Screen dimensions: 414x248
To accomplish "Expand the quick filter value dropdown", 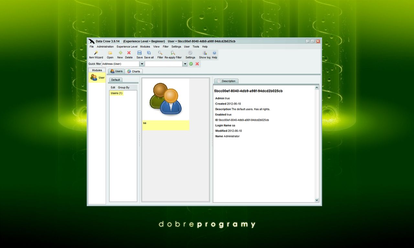I will [185, 64].
